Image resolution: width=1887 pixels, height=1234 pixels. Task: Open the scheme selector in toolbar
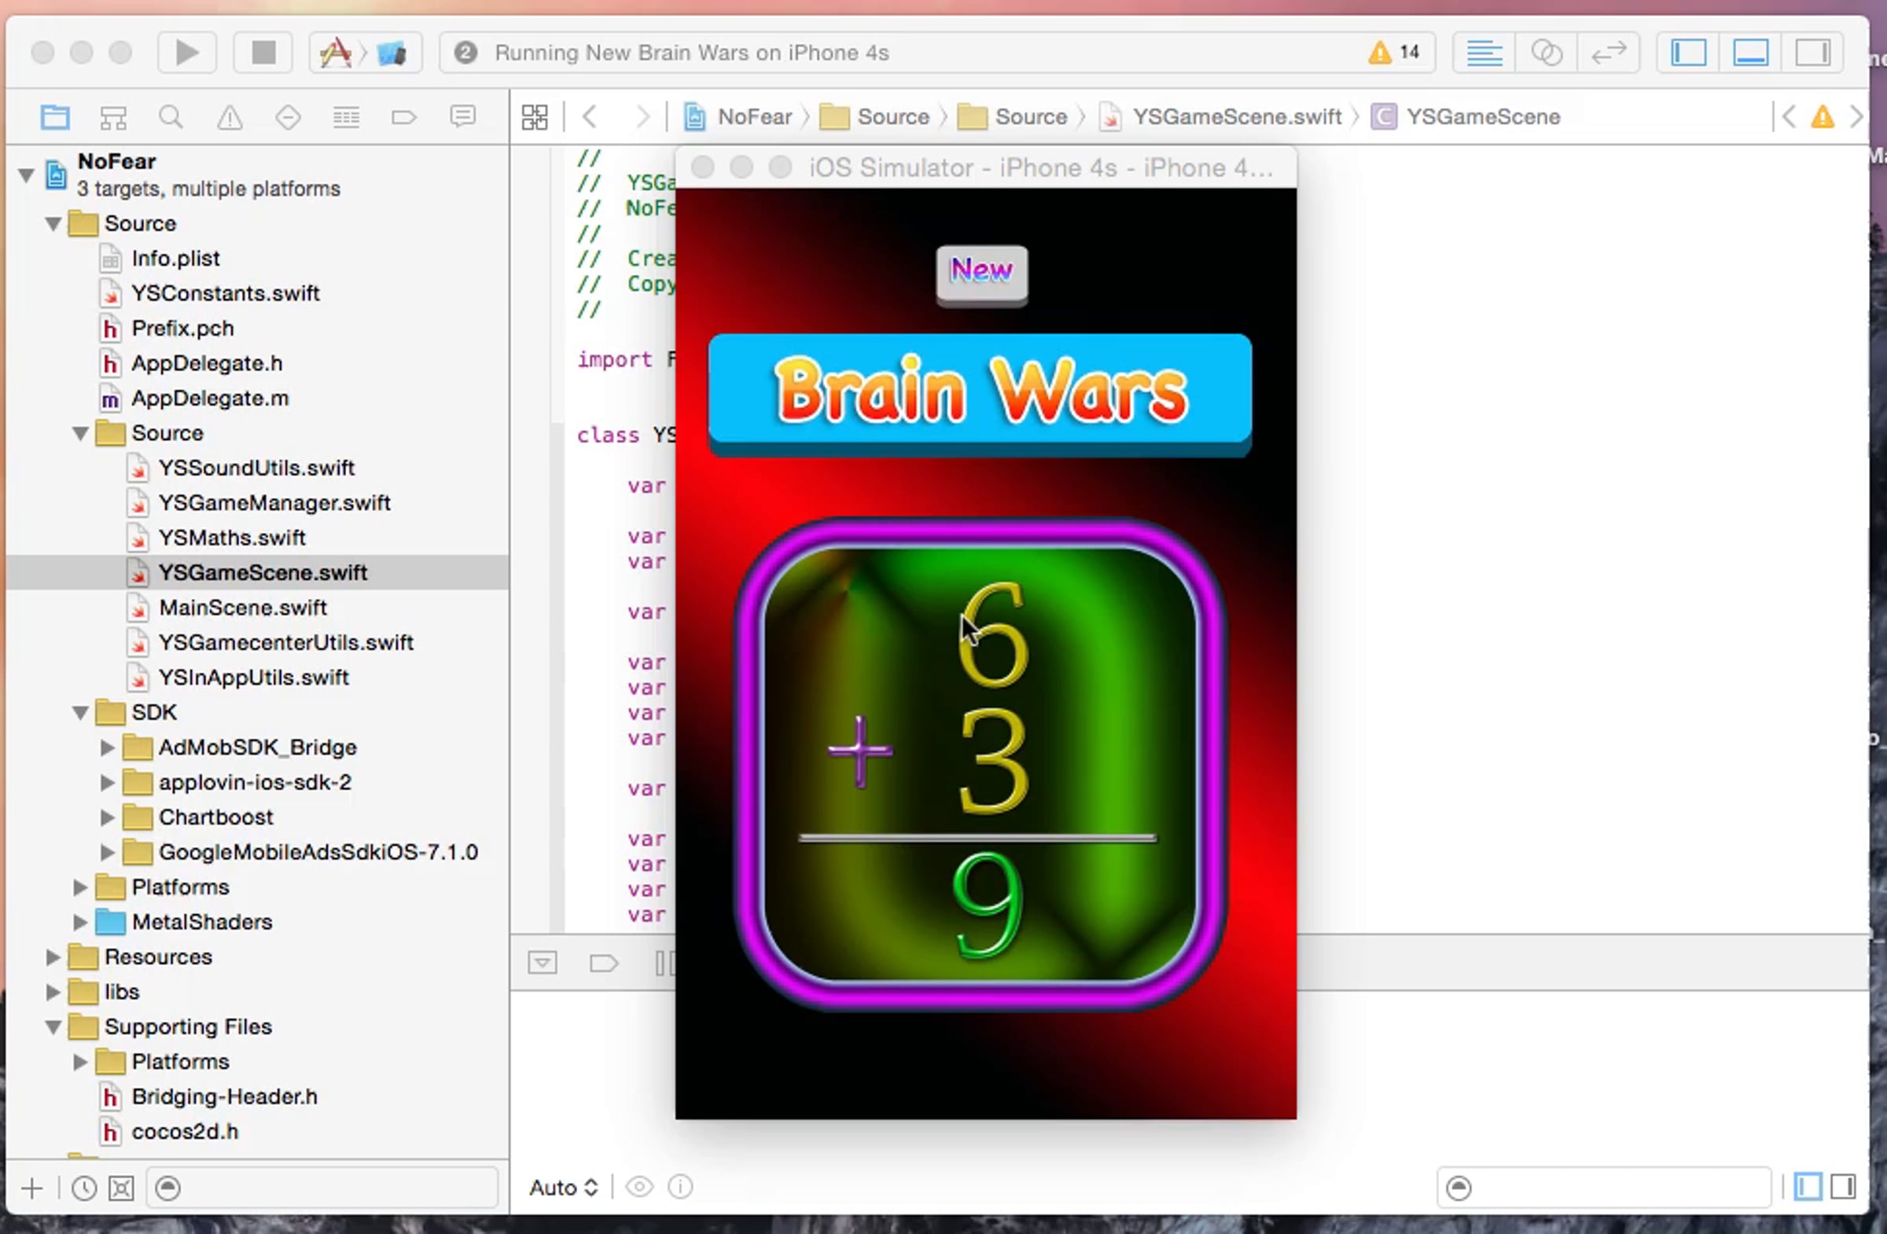click(364, 53)
